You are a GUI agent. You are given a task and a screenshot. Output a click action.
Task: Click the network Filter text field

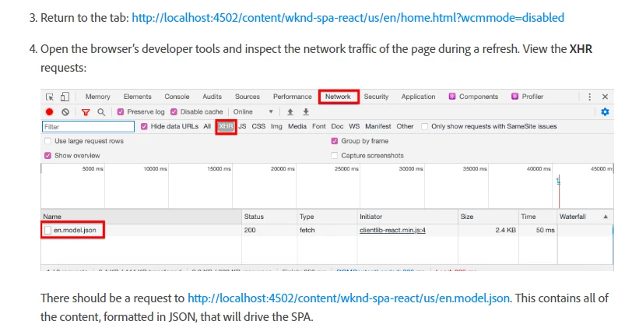(x=88, y=127)
